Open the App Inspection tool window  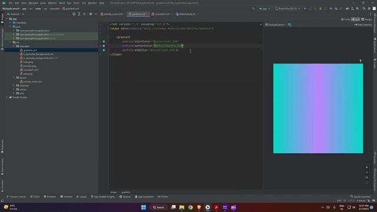coord(144,197)
